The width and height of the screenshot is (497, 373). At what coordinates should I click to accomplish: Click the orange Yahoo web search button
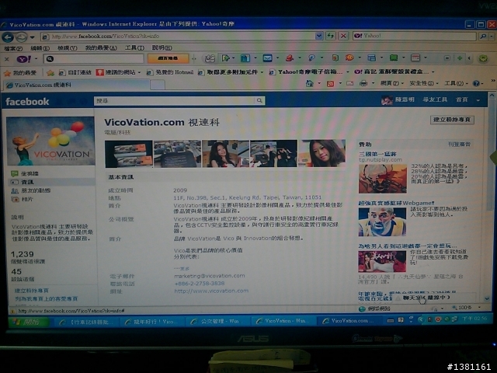click(168, 59)
